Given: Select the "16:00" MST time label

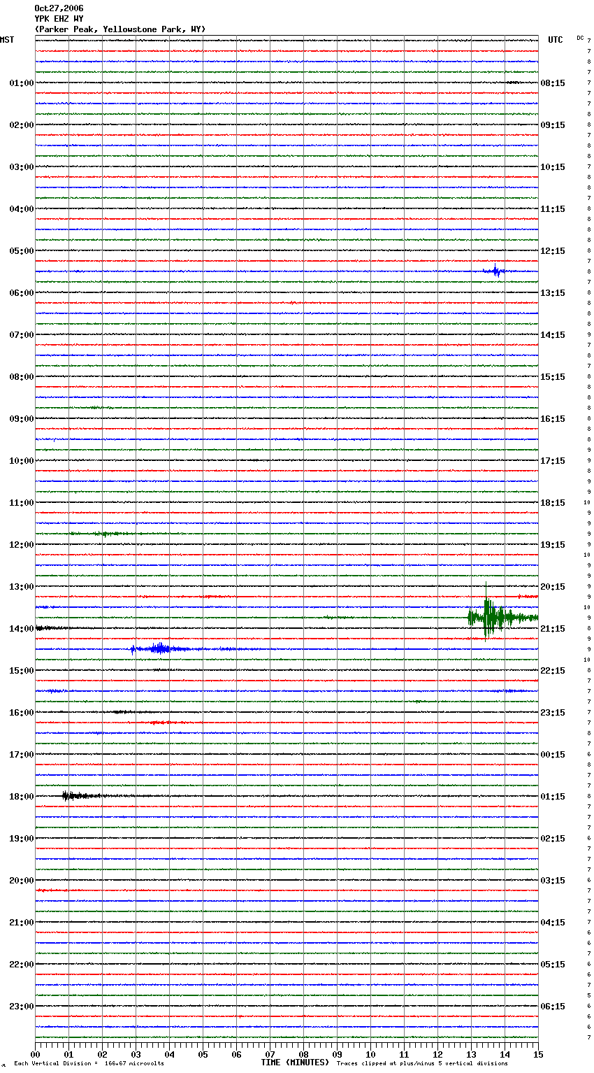Looking at the screenshot, I should (22, 713).
